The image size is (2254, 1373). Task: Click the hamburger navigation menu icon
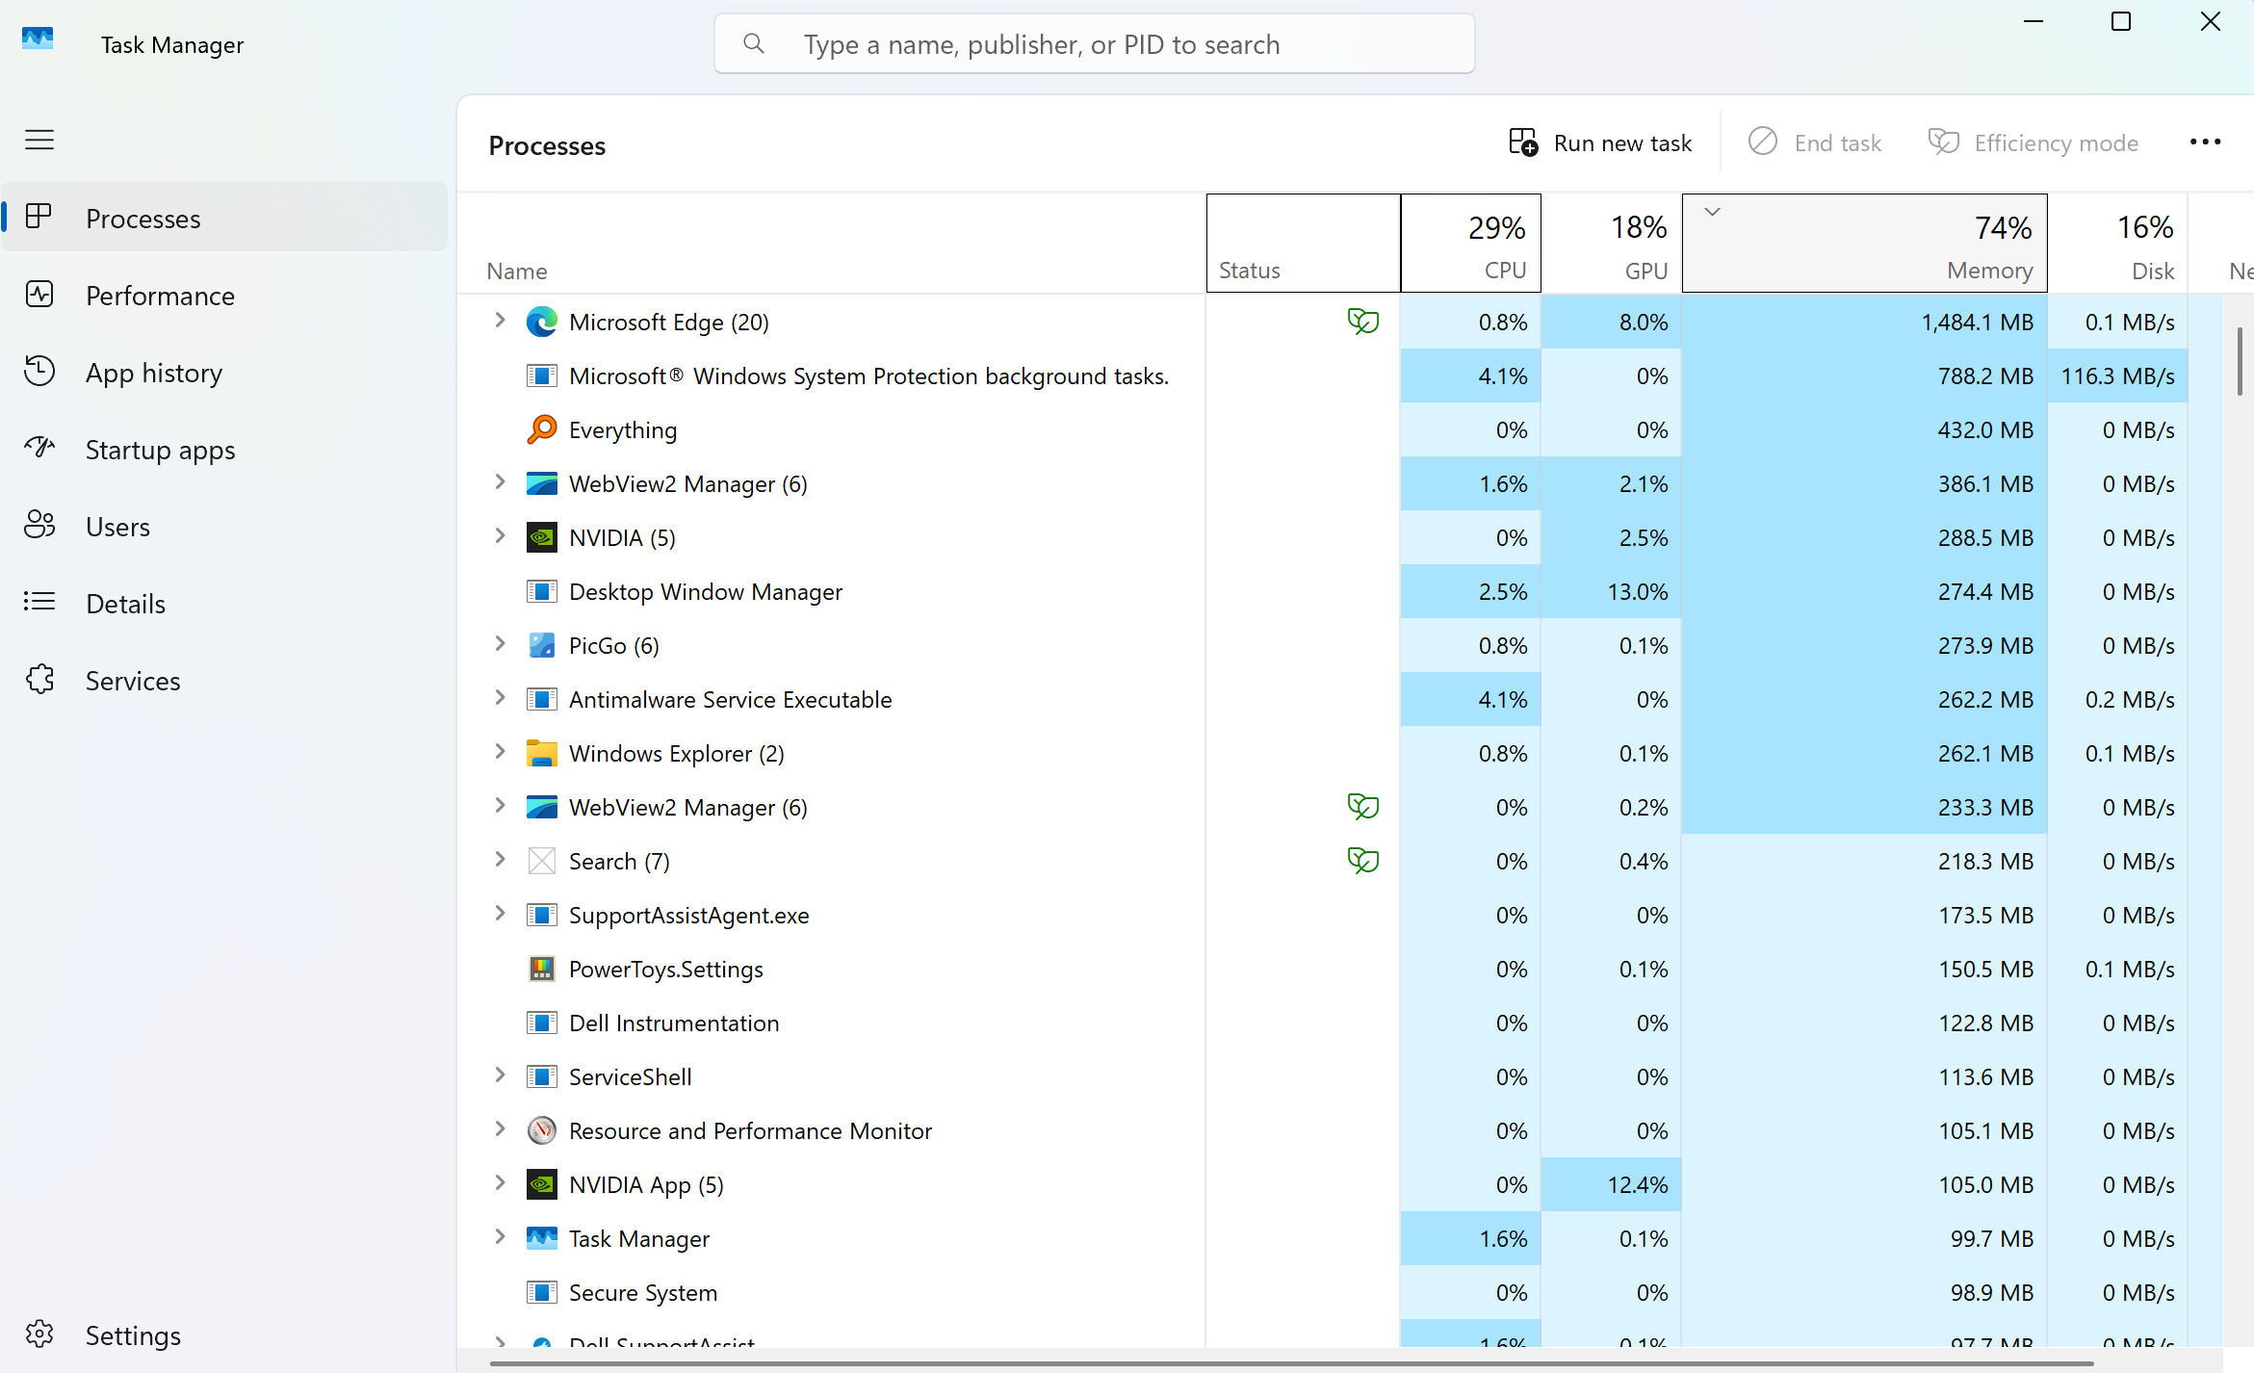point(39,140)
